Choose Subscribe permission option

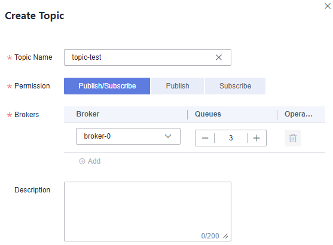click(235, 86)
